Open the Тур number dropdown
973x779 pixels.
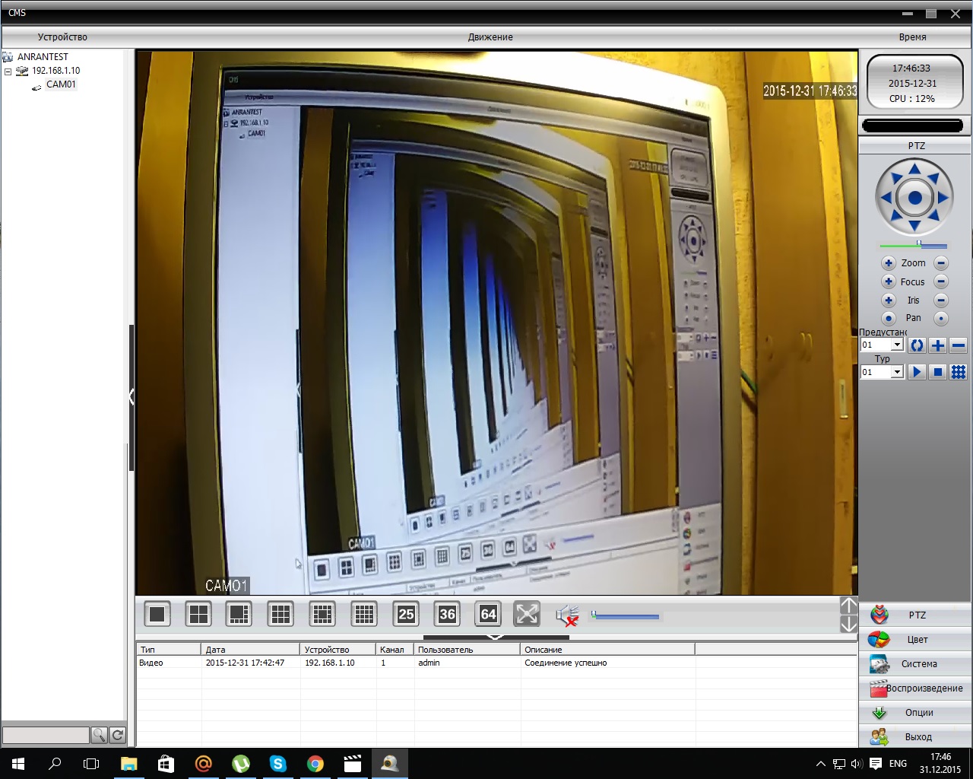(897, 372)
